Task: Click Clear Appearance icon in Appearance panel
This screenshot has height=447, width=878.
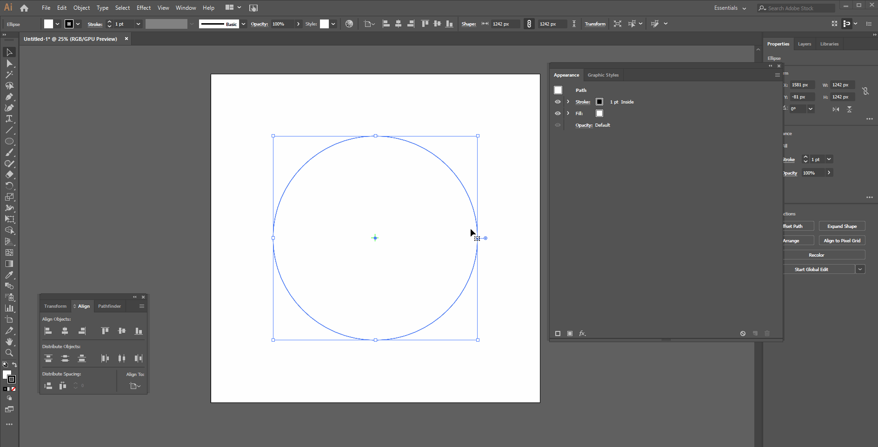Action: (743, 333)
